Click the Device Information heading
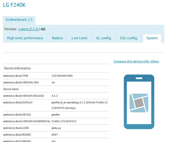This screenshot has width=173, height=142. [17, 68]
